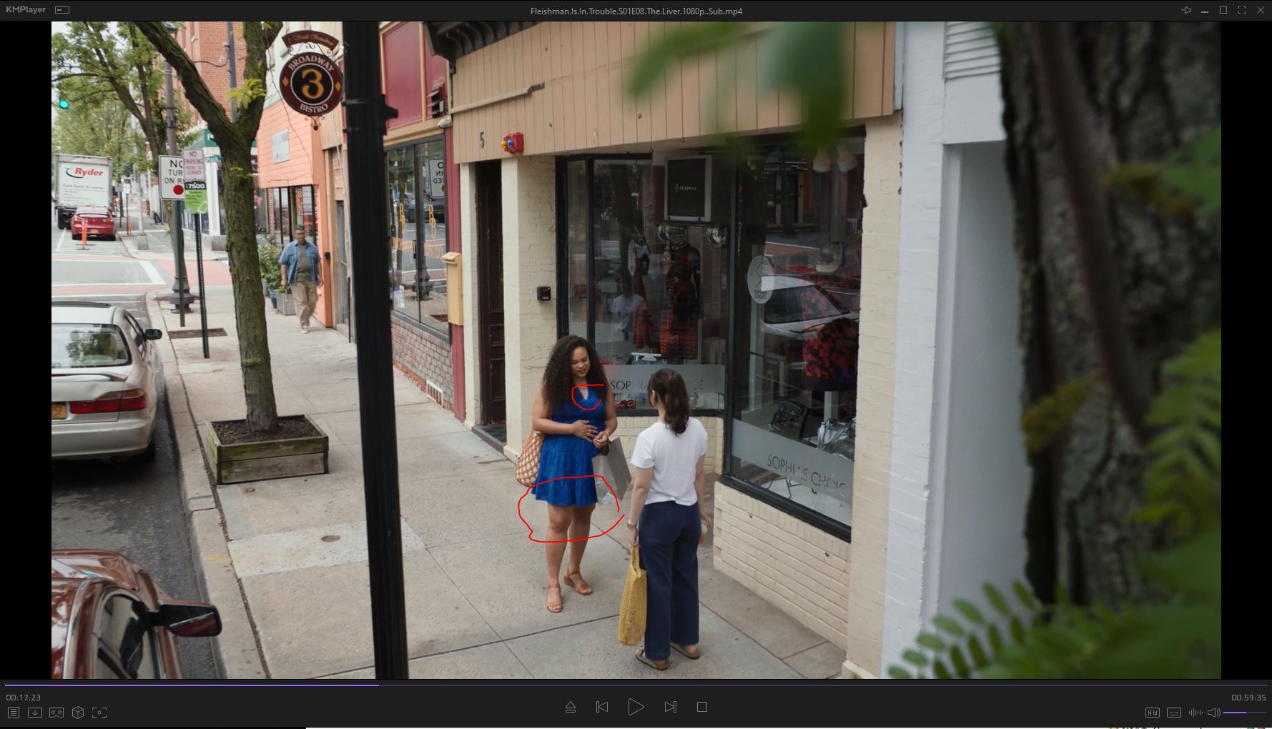This screenshot has width=1272, height=729.
Task: Click the compact mode icon beside KMPlayer
Action: click(62, 10)
